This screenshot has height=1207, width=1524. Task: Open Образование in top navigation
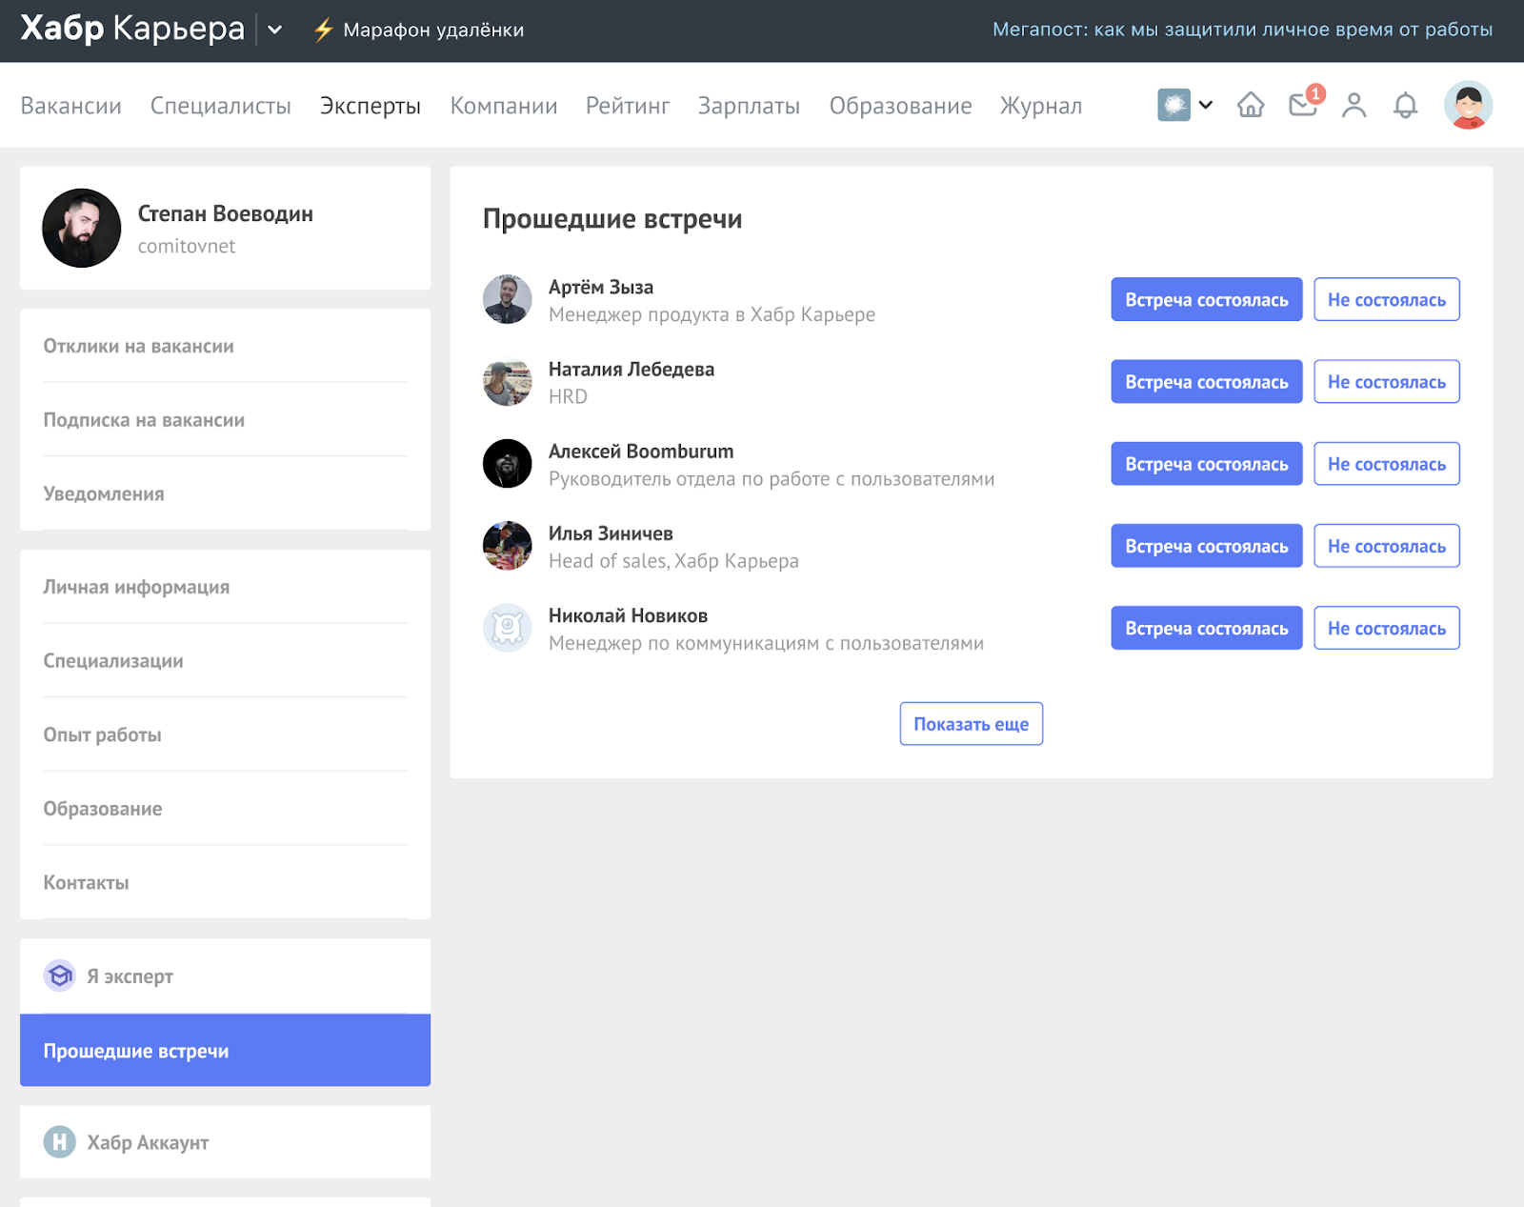900,106
